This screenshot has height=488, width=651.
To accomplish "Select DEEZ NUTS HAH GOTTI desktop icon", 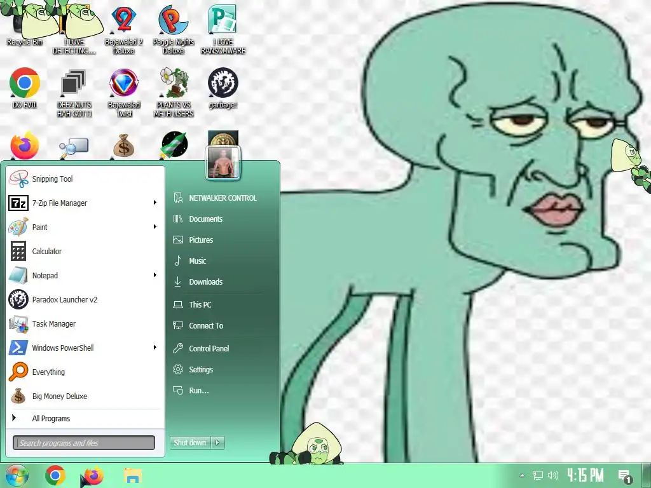I will pos(74,92).
